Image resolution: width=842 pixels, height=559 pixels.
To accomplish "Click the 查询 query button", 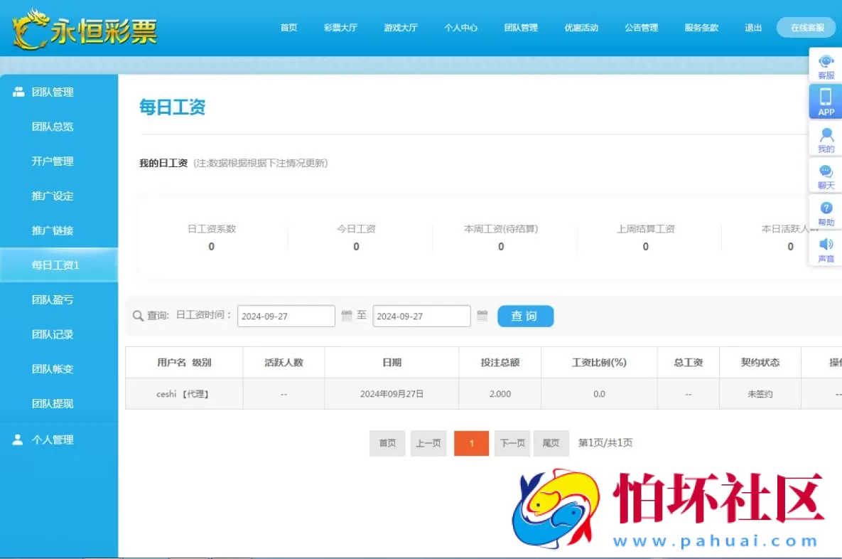I will point(525,316).
